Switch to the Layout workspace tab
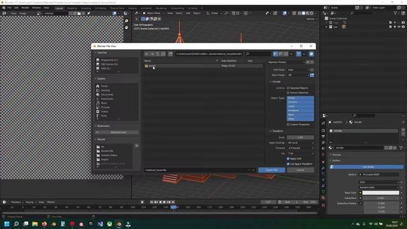 tap(59, 8)
